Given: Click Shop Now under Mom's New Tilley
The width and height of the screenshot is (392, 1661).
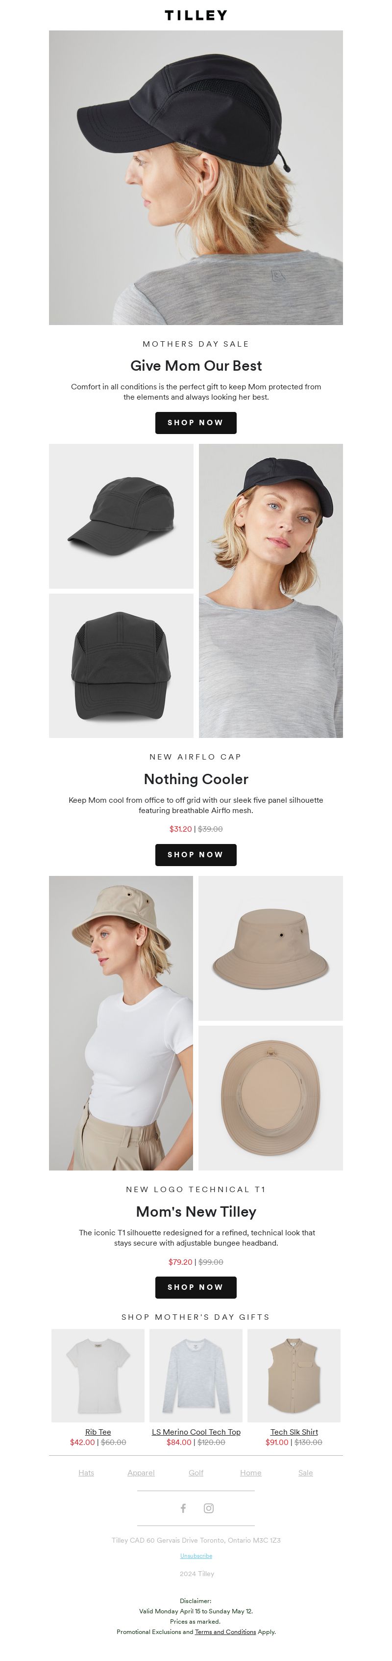Looking at the screenshot, I should (x=196, y=1287).
